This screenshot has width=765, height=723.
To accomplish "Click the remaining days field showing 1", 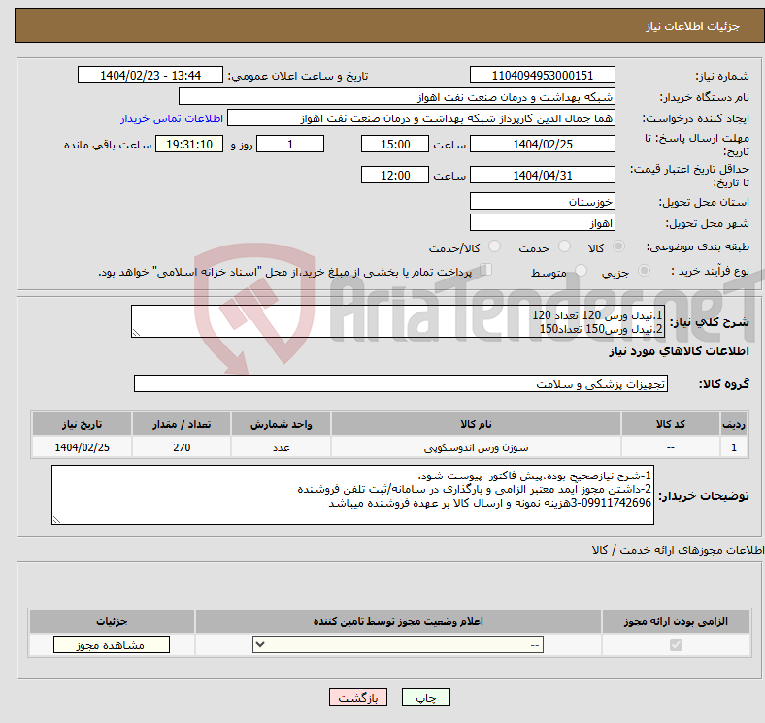I will tap(290, 145).
